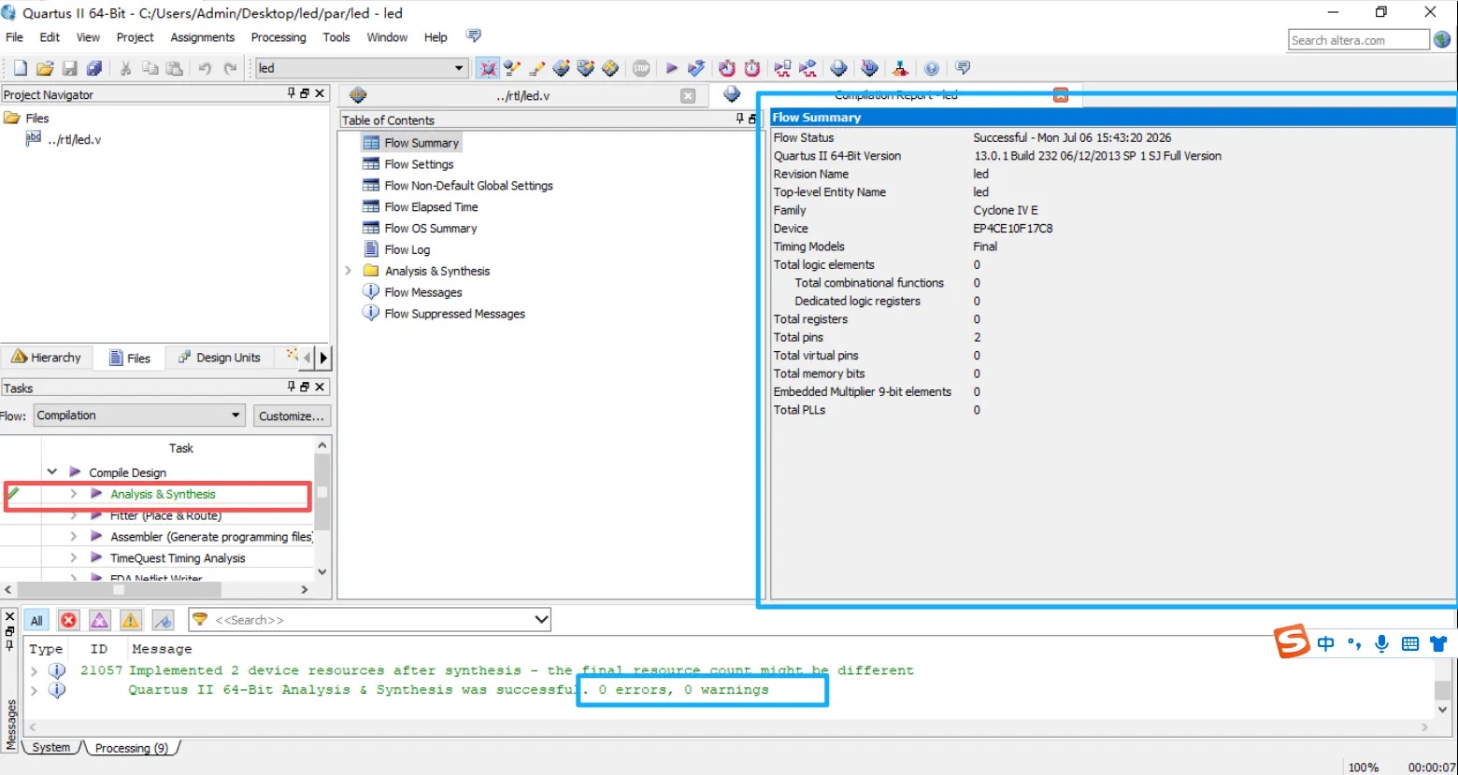Click the speech bubble icon next to Help menu

tap(474, 36)
